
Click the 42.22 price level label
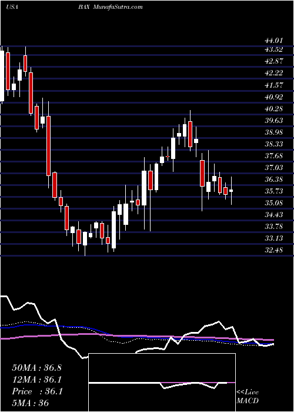274,73
